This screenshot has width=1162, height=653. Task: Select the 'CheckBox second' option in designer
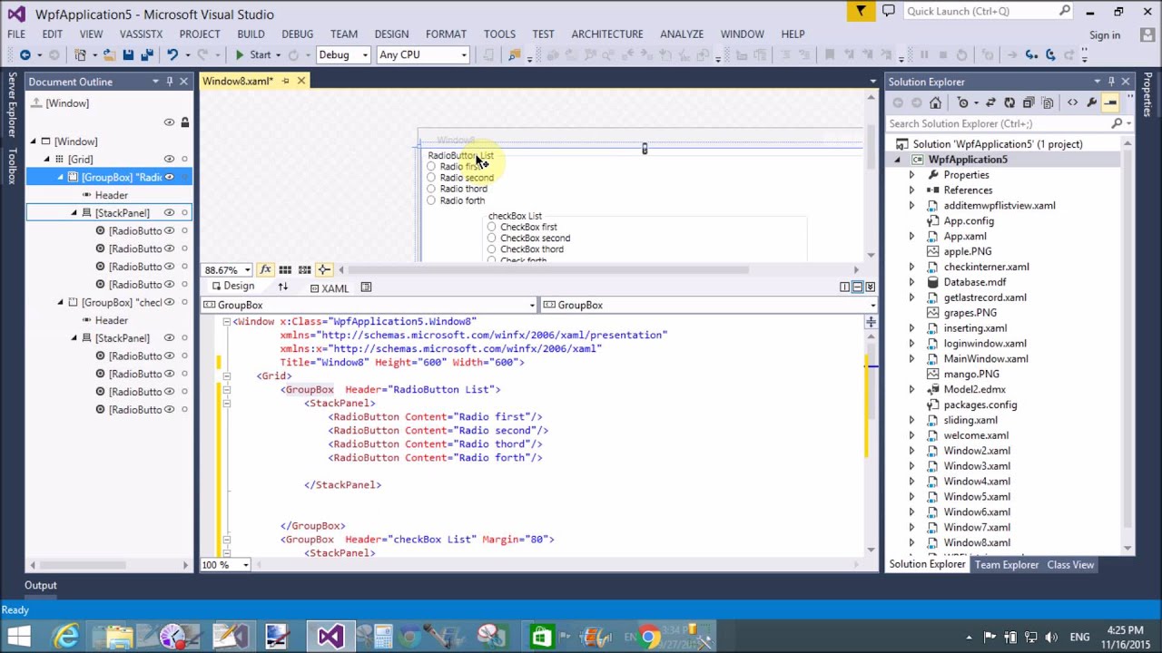[x=491, y=238]
